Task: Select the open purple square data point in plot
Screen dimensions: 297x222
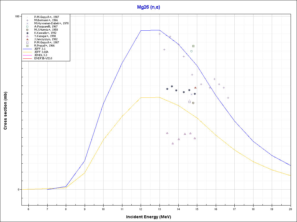Action: pos(189,102)
